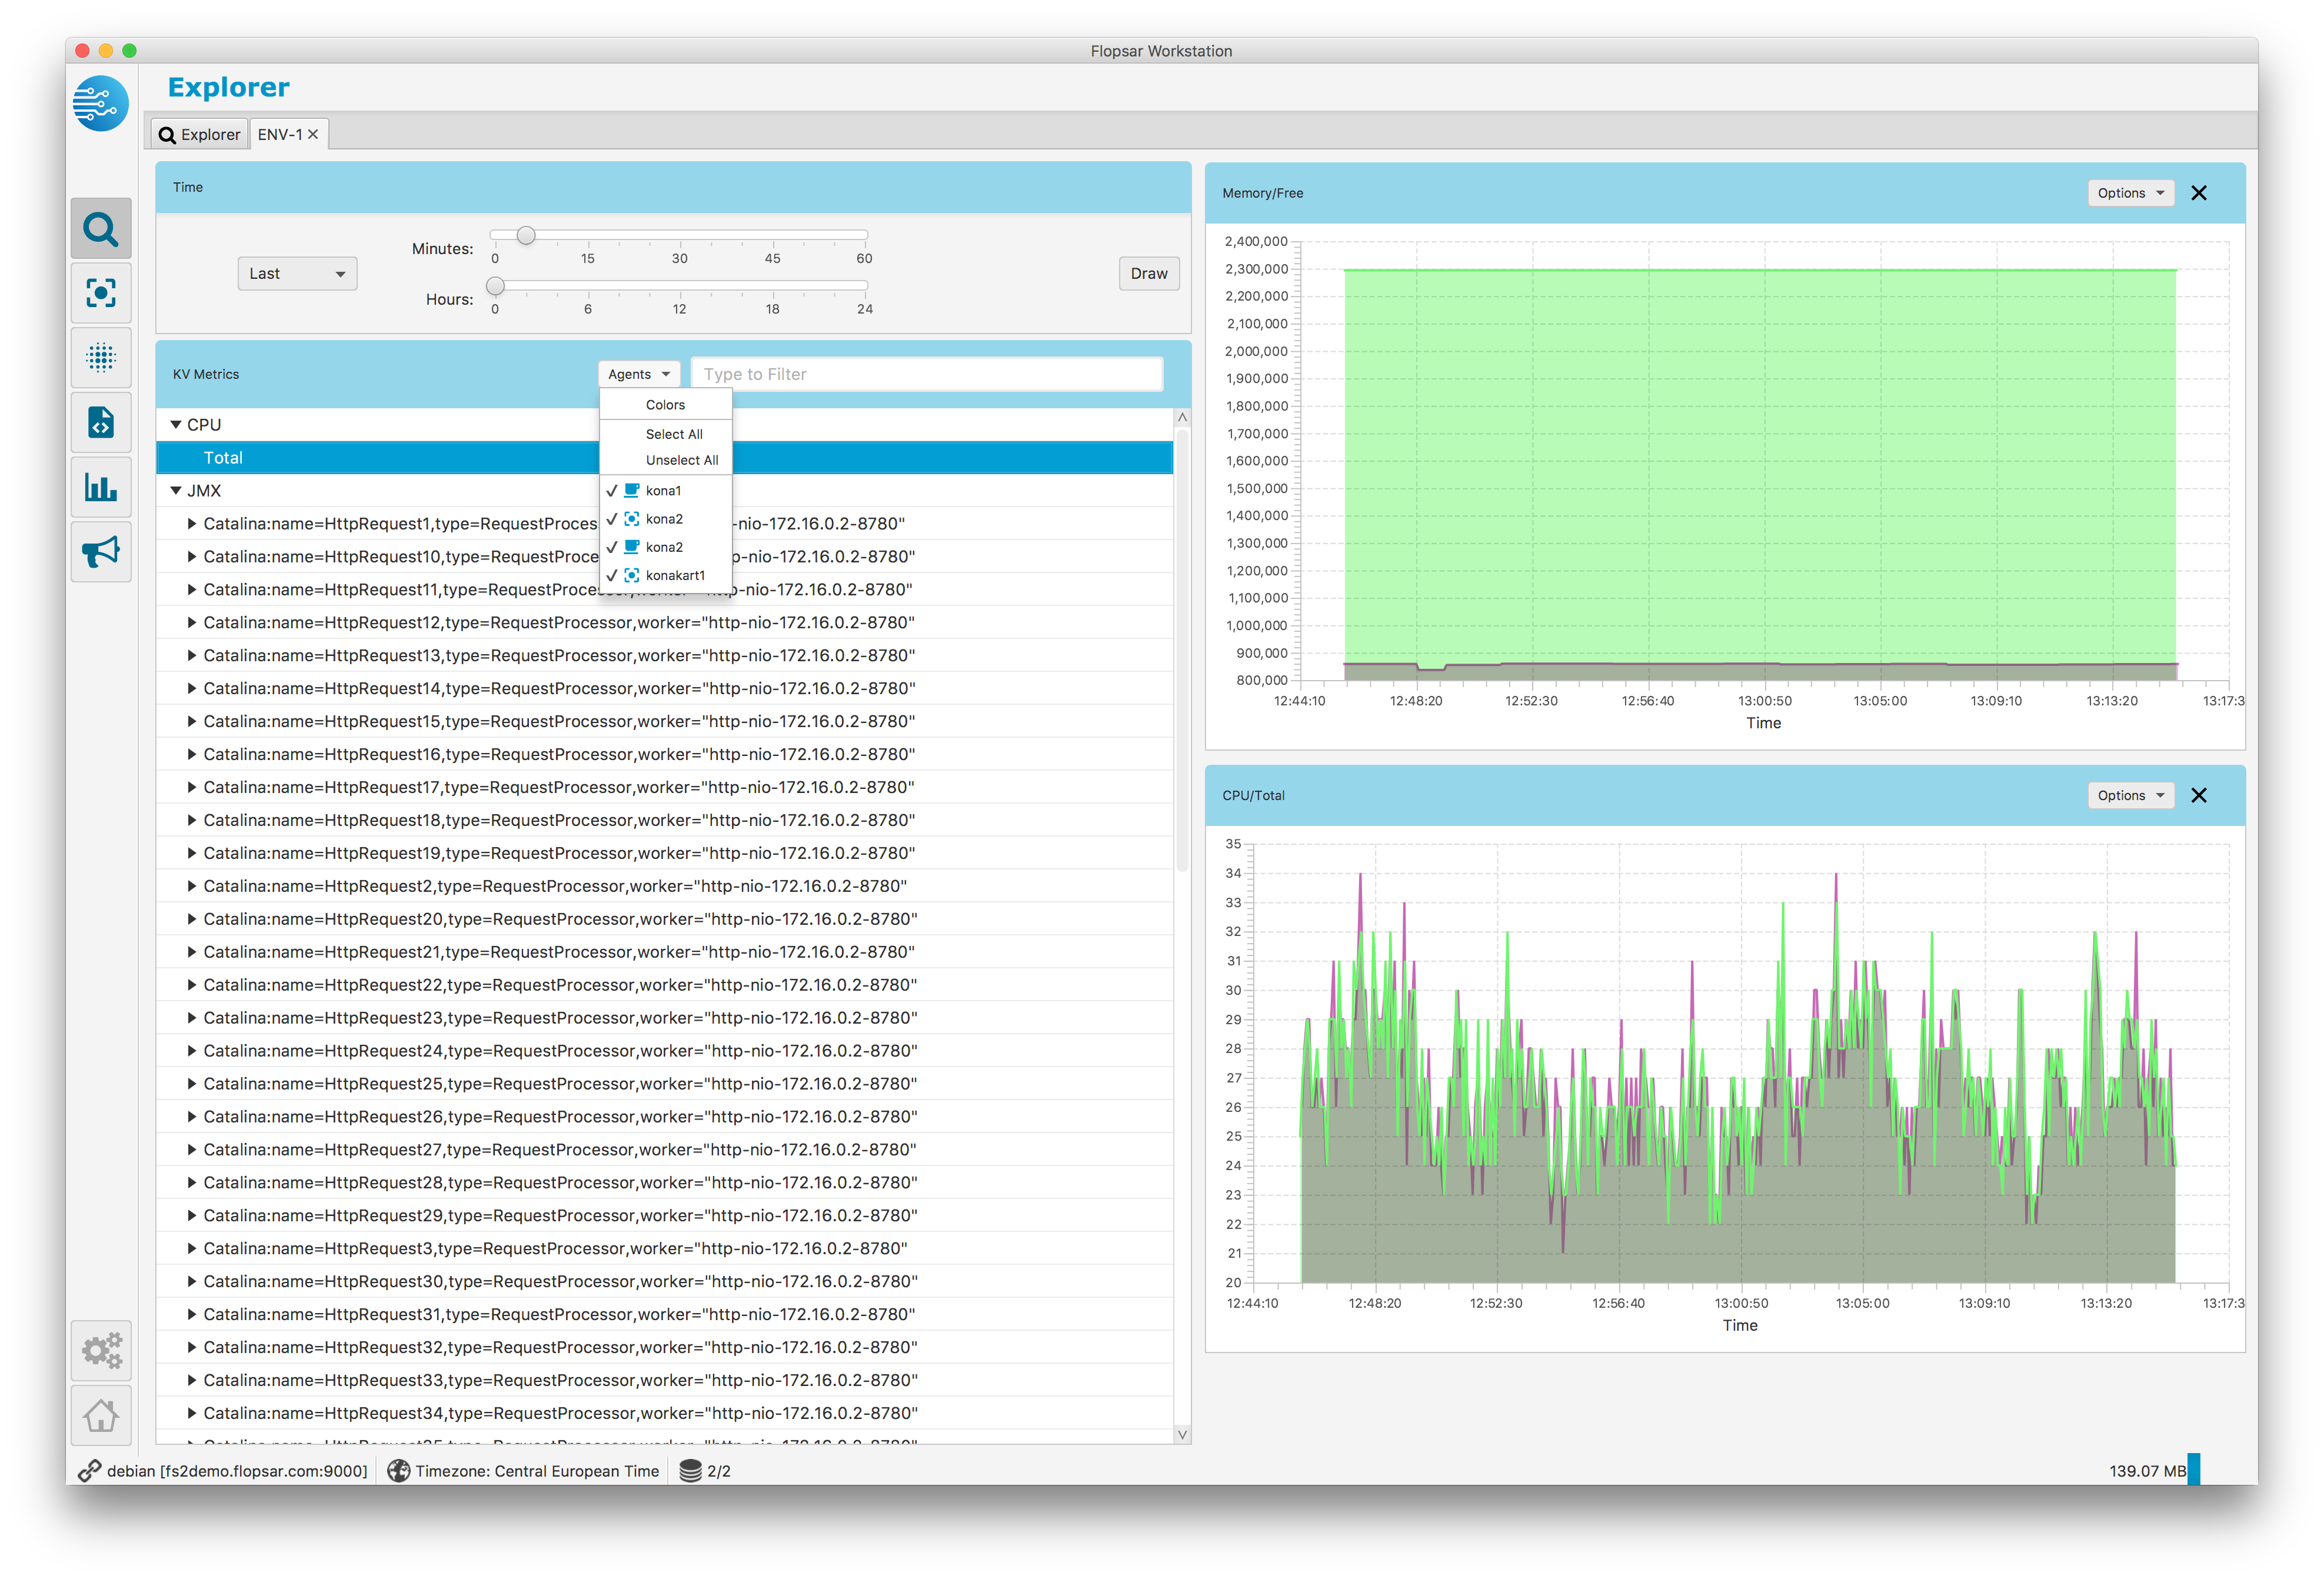
Task: Choose Select All in the Agents menu
Action: click(x=665, y=434)
